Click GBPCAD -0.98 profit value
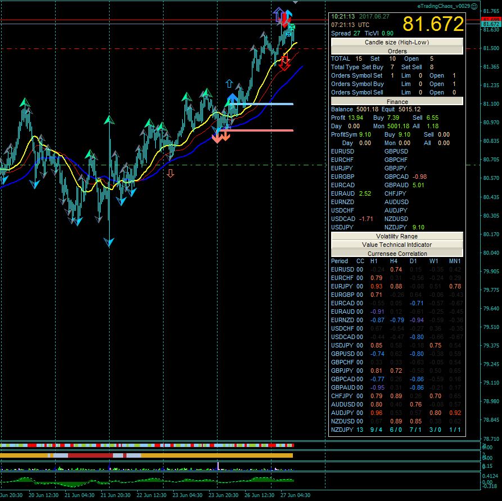Screen dimensions: 502x501 (x=420, y=177)
